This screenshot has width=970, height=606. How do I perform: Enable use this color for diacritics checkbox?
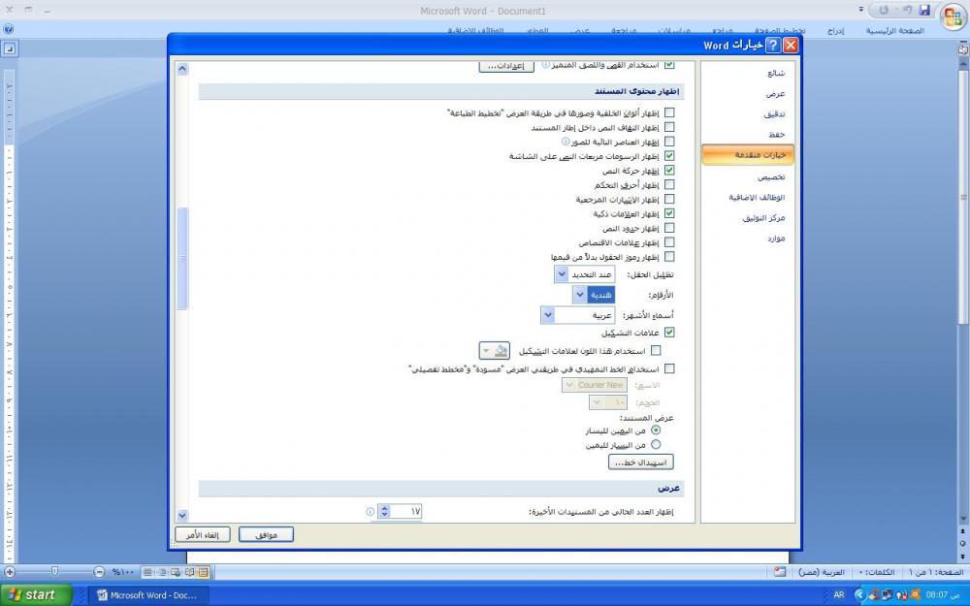pos(656,351)
